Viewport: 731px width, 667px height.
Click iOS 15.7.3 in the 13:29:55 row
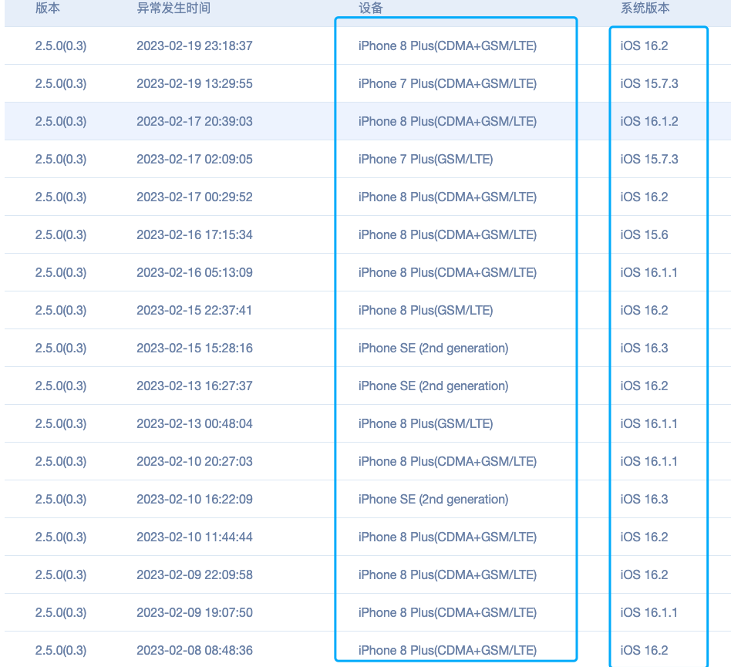[649, 83]
